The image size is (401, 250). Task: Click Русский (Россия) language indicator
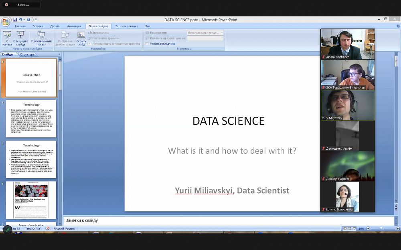click(64, 228)
